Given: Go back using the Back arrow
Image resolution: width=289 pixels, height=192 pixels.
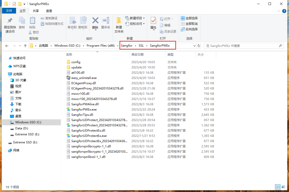Looking at the screenshot, I should (7, 46).
